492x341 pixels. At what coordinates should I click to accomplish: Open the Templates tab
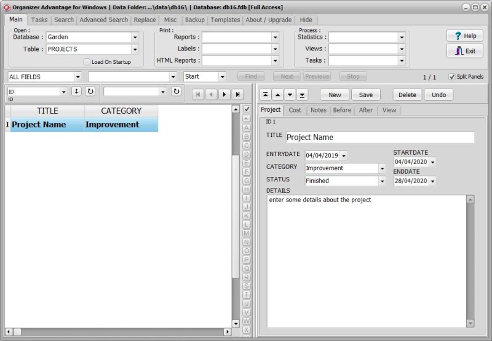225,20
